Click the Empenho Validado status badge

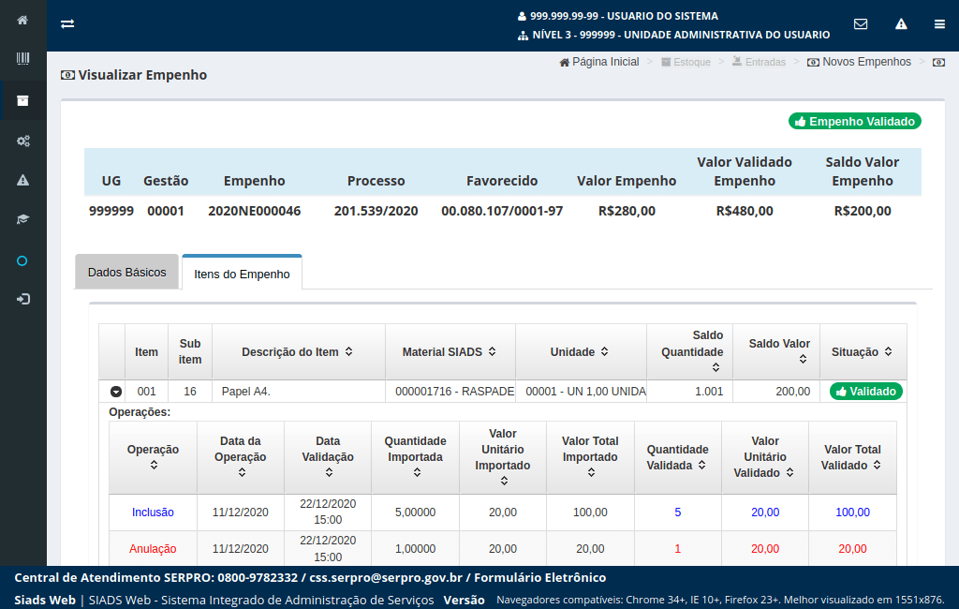854,121
